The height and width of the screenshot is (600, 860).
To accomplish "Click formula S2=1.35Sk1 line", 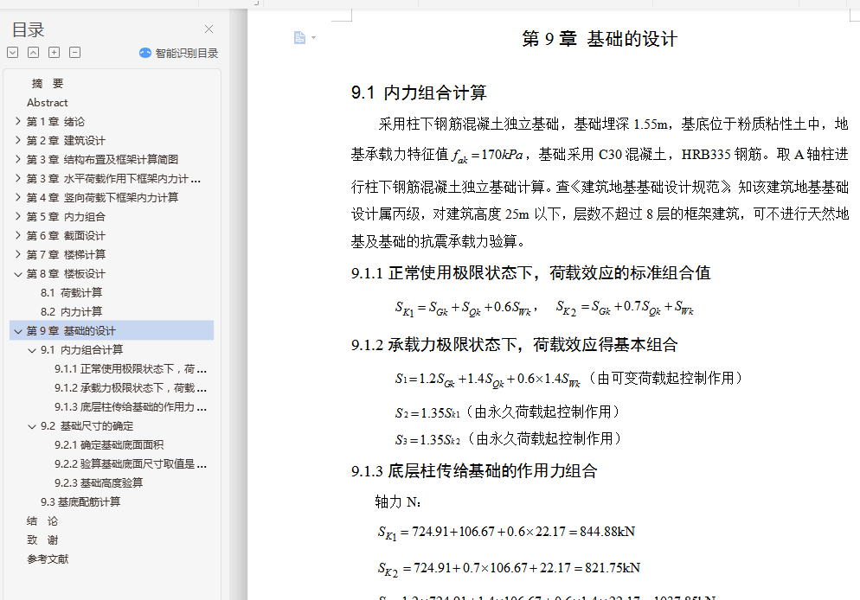I will [x=507, y=412].
